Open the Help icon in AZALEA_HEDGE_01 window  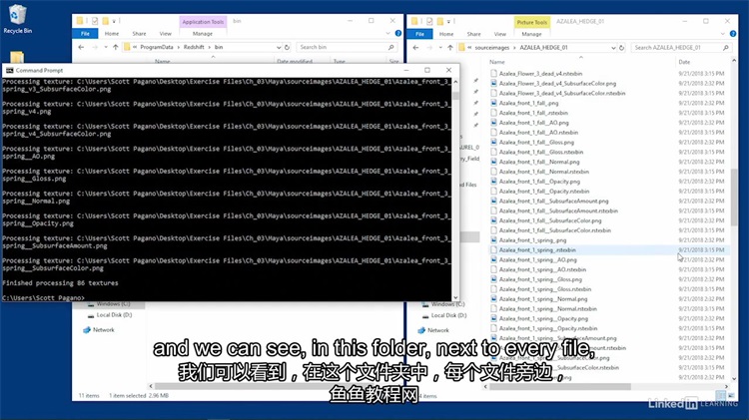pos(733,34)
